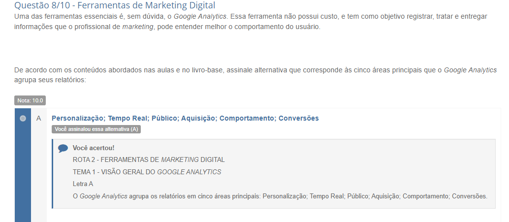Choose the answer starting with 'Personalização; Tempo Real'
Screen dimensions: 509x222
(185, 118)
